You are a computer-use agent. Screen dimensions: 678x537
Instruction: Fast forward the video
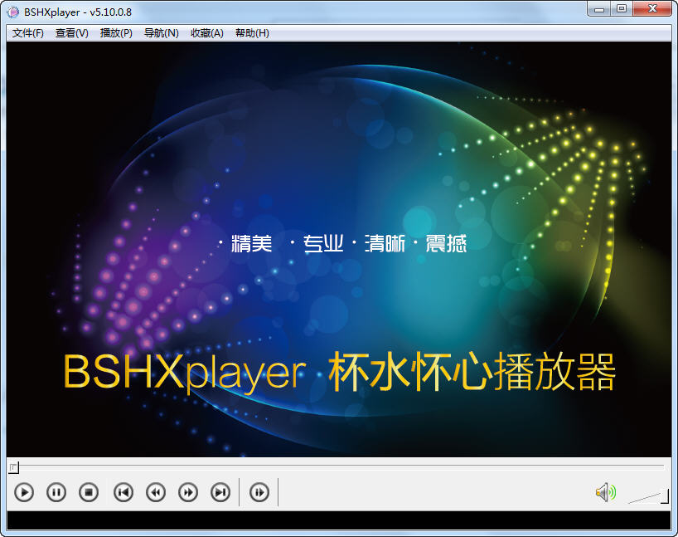pyautogui.click(x=188, y=492)
